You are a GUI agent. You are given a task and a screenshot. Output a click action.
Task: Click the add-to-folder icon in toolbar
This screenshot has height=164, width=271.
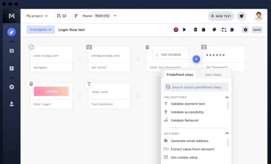pyautogui.click(x=224, y=30)
